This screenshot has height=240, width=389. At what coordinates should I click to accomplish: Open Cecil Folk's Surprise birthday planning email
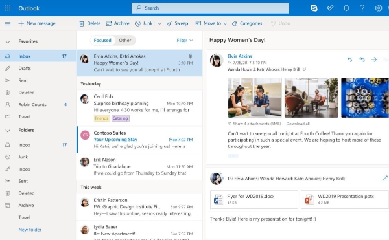click(x=139, y=108)
